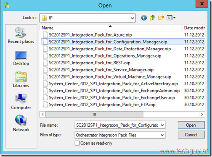Click the Cancel button

pos(191,135)
